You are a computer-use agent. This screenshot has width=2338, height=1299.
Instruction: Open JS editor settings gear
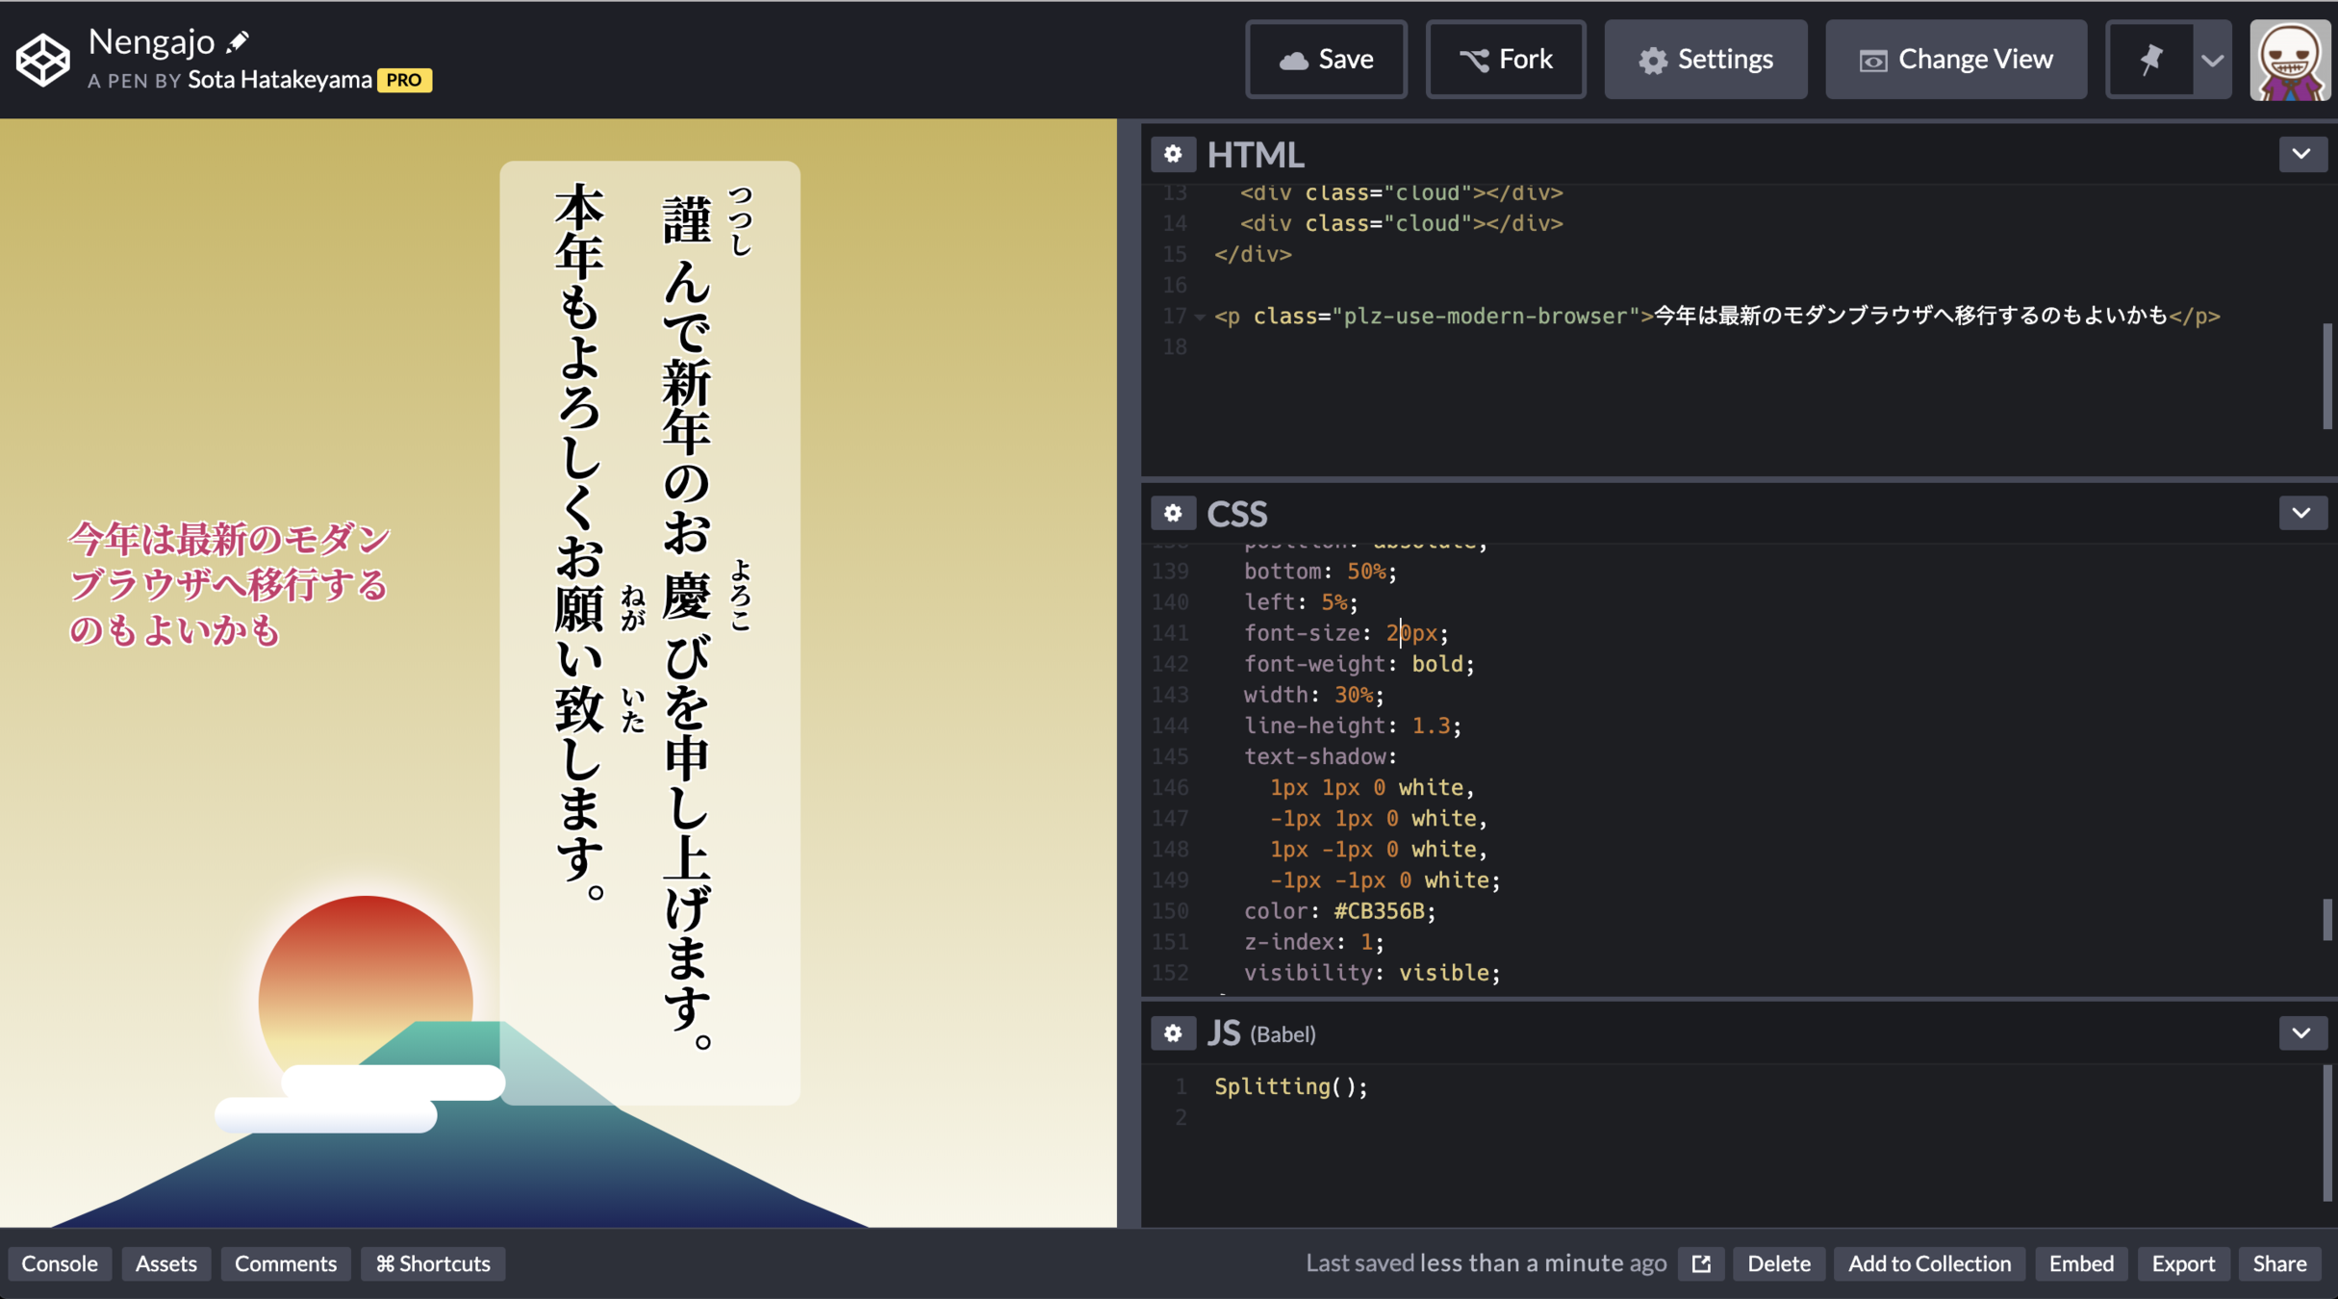click(1172, 1033)
